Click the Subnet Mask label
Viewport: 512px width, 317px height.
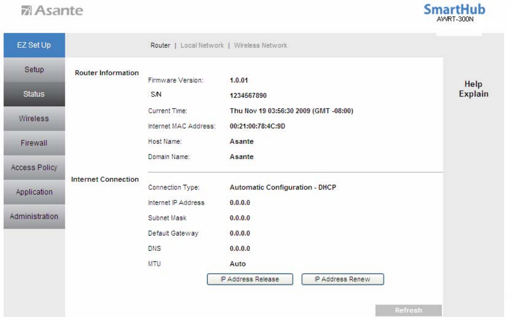click(x=167, y=218)
